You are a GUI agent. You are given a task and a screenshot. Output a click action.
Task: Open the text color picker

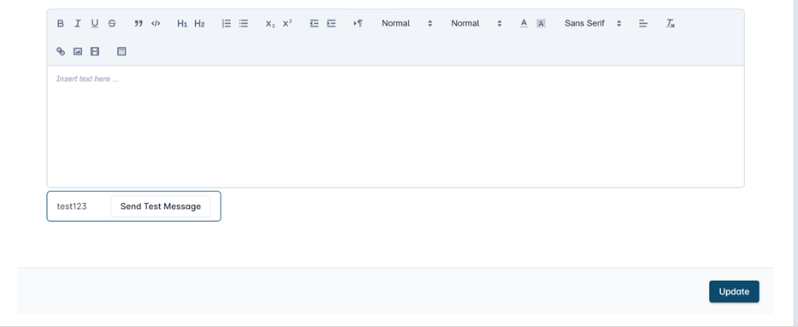(523, 23)
